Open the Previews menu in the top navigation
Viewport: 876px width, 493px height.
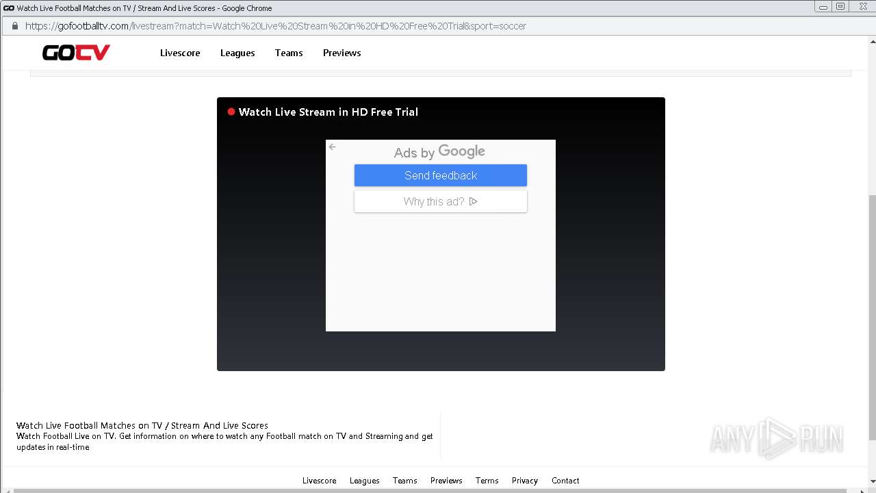342,53
